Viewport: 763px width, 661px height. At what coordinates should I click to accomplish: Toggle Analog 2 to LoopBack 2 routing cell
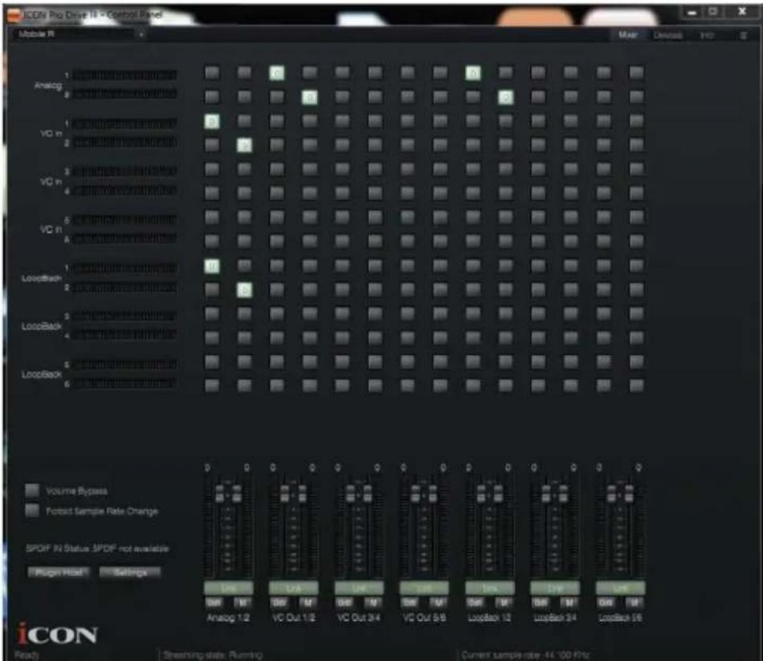point(505,97)
